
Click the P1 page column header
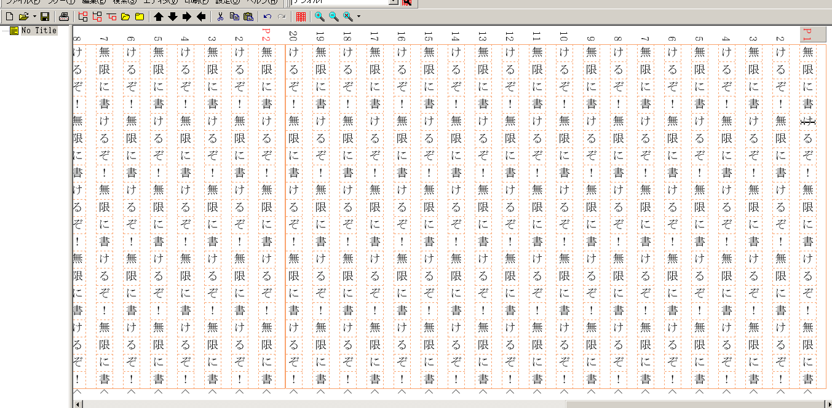808,34
